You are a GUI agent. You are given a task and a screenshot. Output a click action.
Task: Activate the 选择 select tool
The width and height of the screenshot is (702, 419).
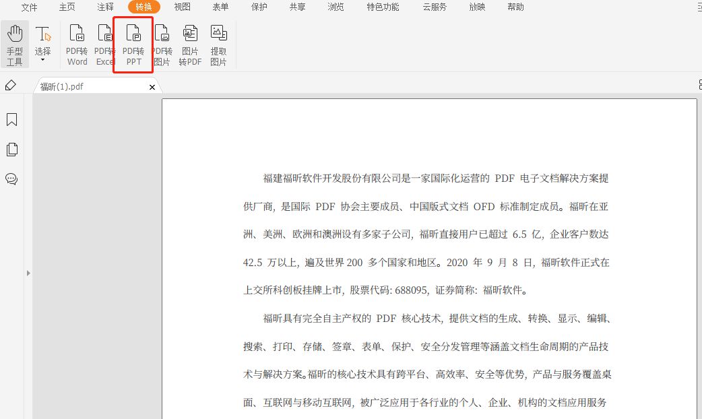pos(43,40)
